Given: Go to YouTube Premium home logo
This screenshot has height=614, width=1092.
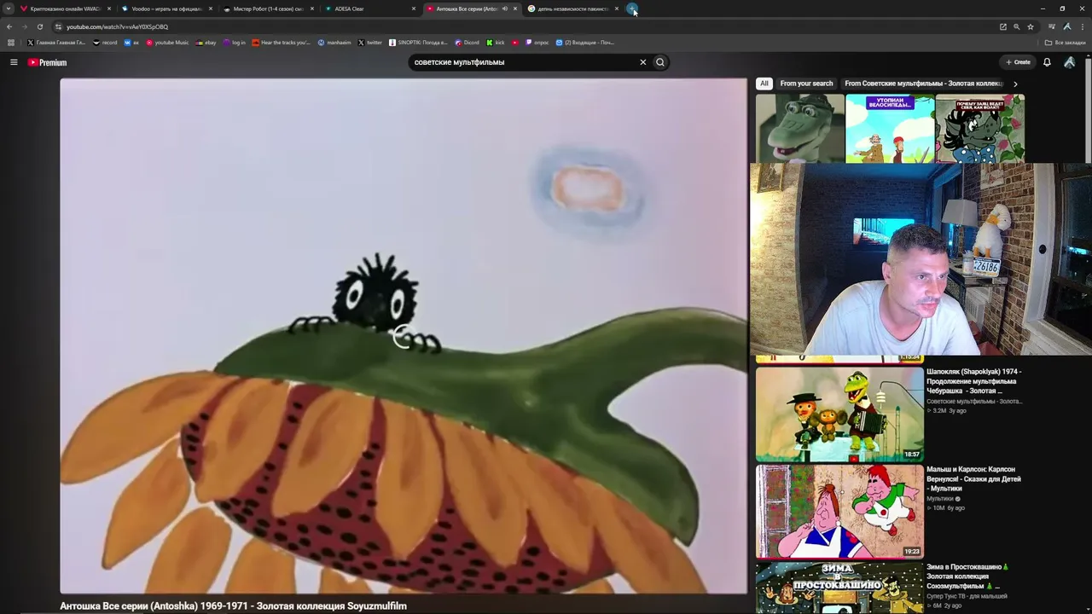Looking at the screenshot, I should point(47,62).
